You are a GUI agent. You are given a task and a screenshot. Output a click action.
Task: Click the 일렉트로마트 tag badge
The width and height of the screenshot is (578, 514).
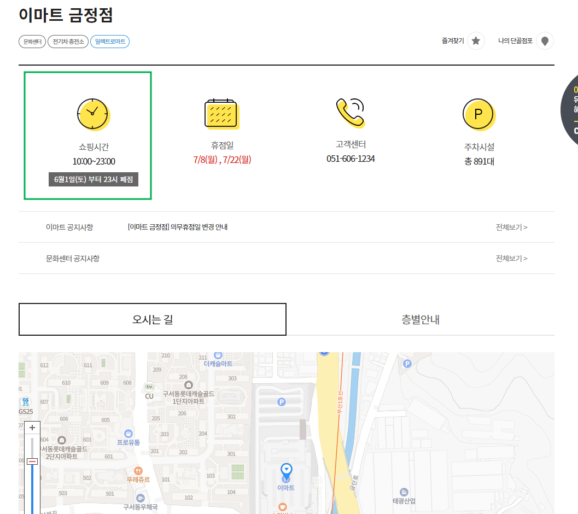point(110,42)
